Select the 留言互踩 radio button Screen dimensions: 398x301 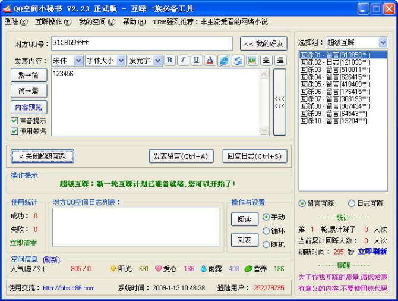coord(302,203)
